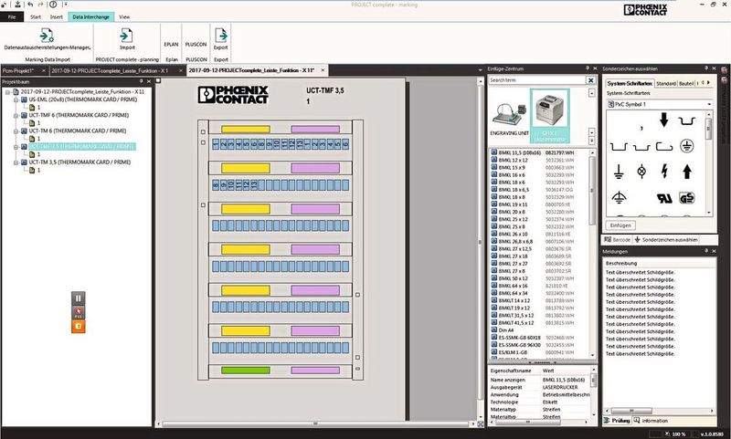Screen dimensions: 731x439
Task: Click the Din A4 item icon
Action: click(494, 329)
